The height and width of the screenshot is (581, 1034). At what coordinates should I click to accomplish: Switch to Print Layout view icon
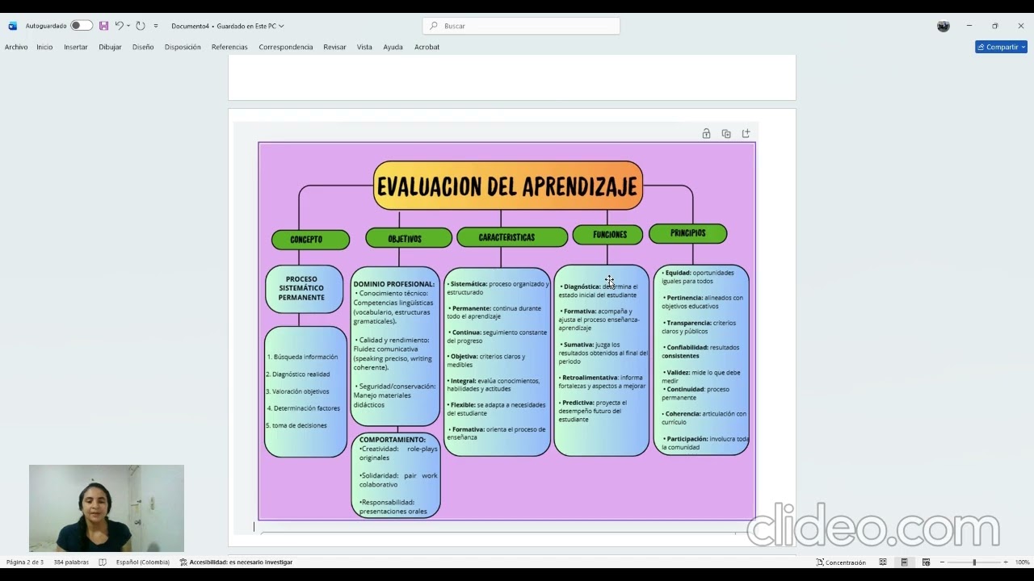(x=905, y=562)
